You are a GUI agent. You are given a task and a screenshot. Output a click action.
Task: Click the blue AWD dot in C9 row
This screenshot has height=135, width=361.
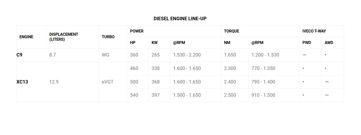325,55
